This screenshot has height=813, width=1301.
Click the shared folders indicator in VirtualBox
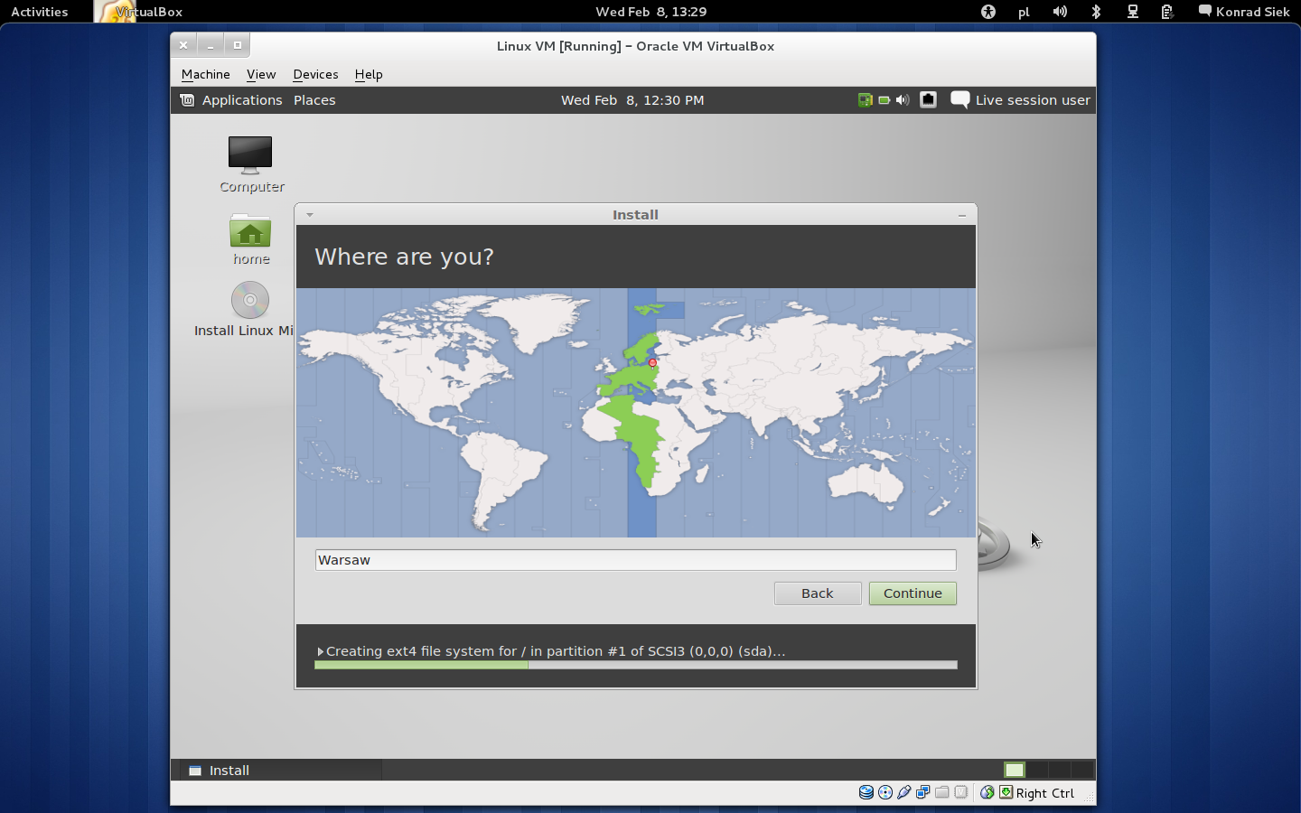click(942, 792)
